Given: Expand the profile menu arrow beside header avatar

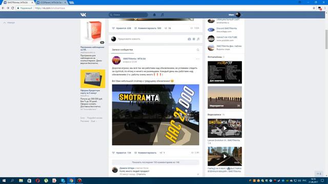Looking at the screenshot, I should (242, 15).
